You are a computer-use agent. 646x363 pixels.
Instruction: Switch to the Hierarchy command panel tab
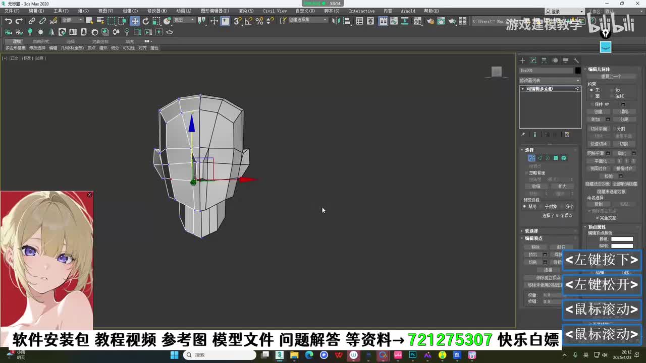pyautogui.click(x=544, y=60)
